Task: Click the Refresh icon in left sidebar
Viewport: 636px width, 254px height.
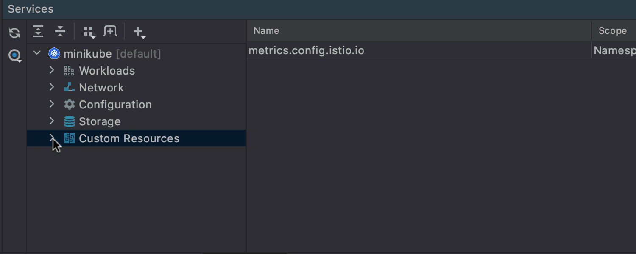Action: point(14,33)
